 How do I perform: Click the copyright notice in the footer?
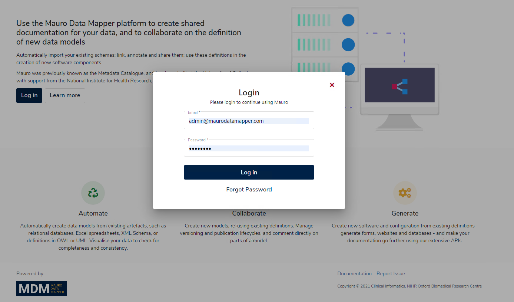click(409, 286)
